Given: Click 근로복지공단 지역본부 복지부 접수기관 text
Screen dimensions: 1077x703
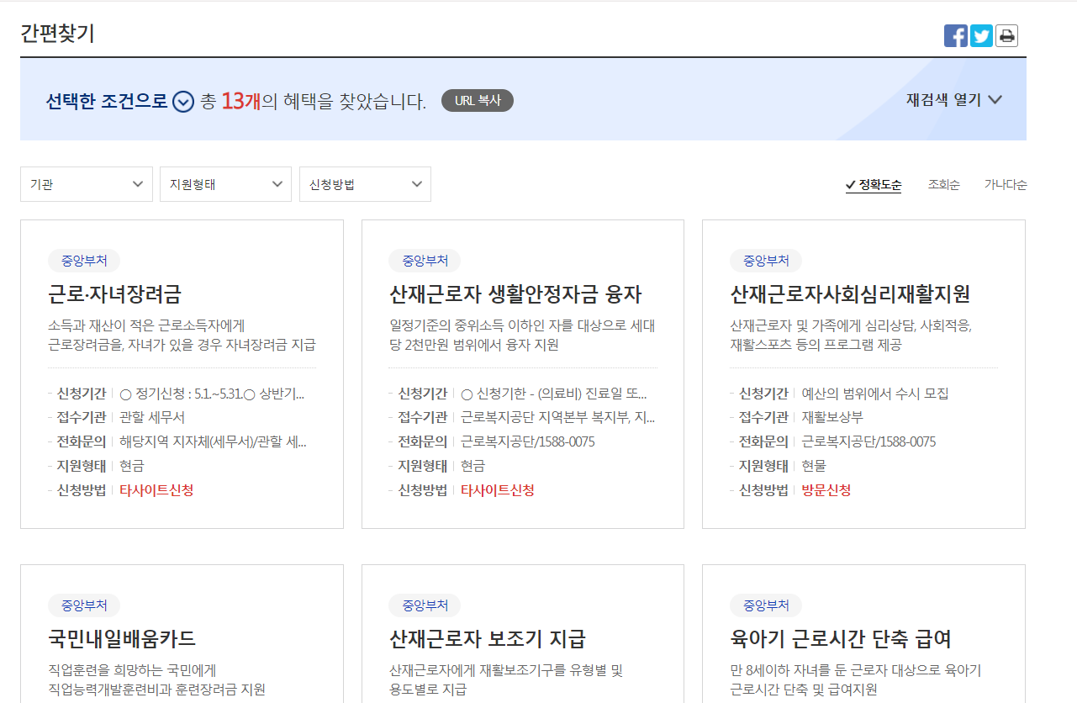Looking at the screenshot, I should point(557,417).
